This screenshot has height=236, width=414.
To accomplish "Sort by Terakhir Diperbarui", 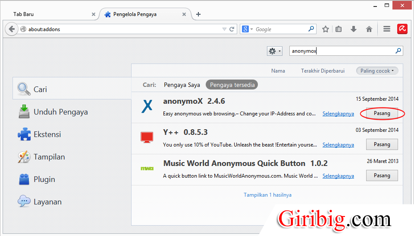I will point(323,71).
